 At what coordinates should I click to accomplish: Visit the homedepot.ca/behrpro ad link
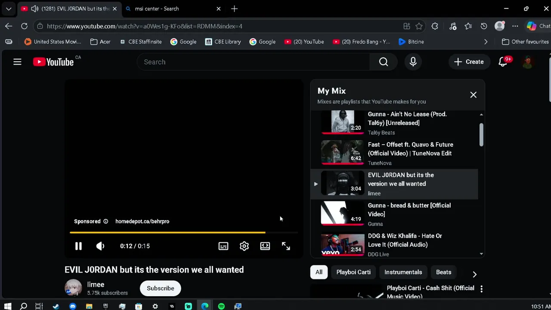(142, 221)
